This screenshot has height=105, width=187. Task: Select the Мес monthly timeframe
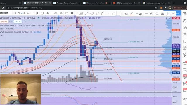coord(29,13)
